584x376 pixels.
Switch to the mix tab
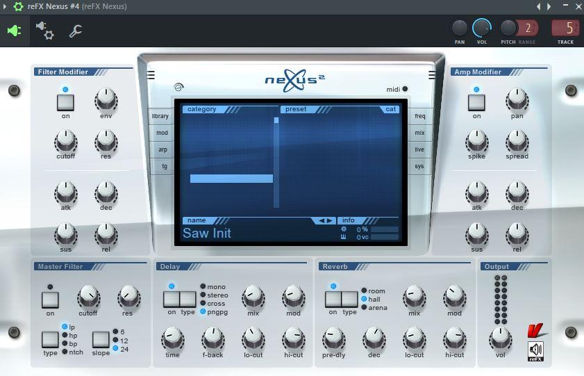(x=419, y=133)
